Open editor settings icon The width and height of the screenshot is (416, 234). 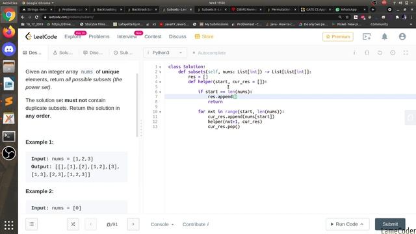(x=393, y=53)
